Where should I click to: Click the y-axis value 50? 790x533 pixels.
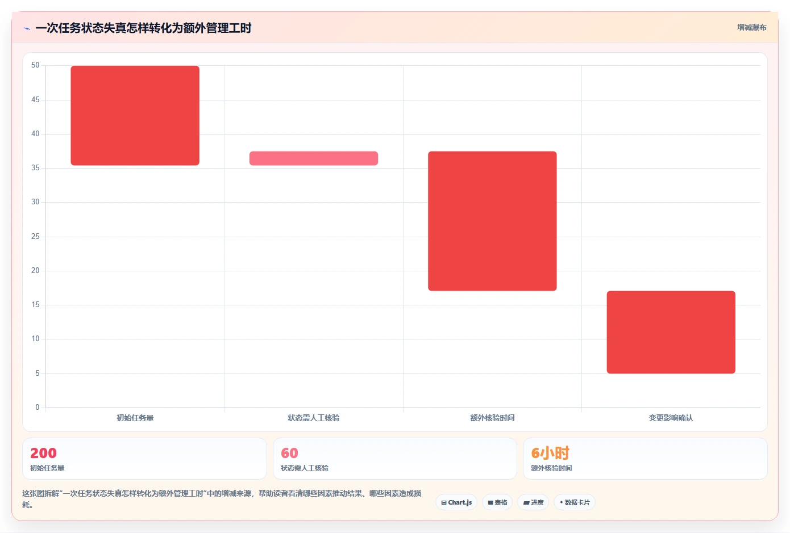[x=35, y=65]
